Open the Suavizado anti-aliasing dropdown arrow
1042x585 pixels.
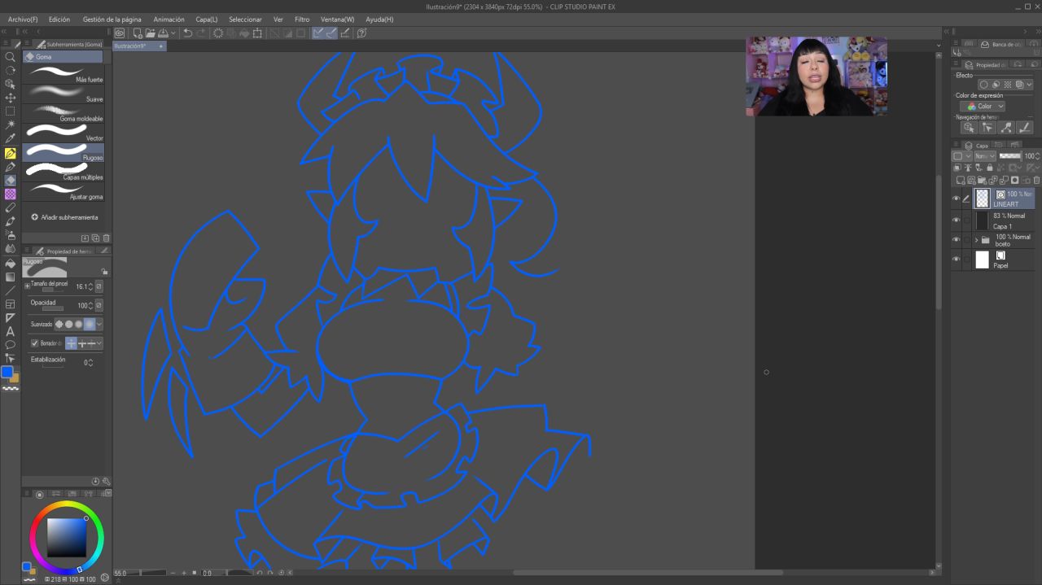pyautogui.click(x=99, y=324)
